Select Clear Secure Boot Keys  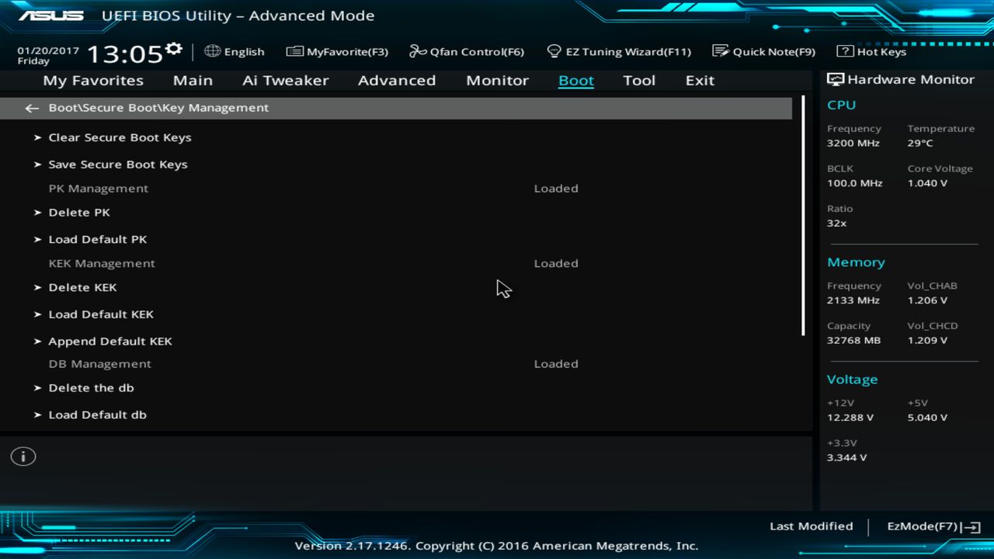pyautogui.click(x=120, y=137)
